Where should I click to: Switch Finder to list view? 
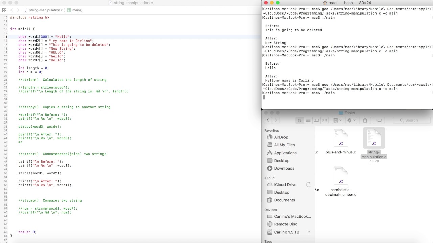click(x=308, y=120)
